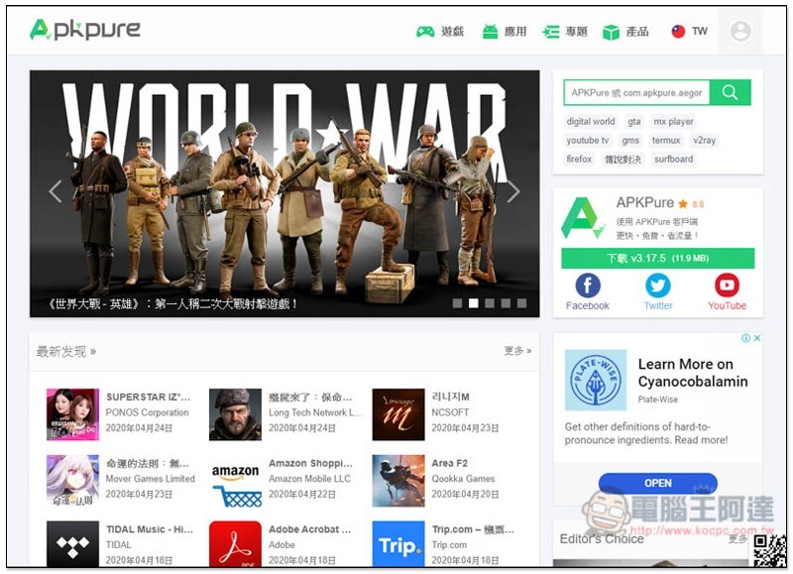
Task: Click 更多 in the 最新发现 section
Action: (x=517, y=351)
